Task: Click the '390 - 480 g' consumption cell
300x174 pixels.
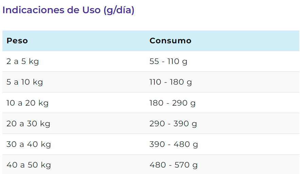Action: point(173,144)
